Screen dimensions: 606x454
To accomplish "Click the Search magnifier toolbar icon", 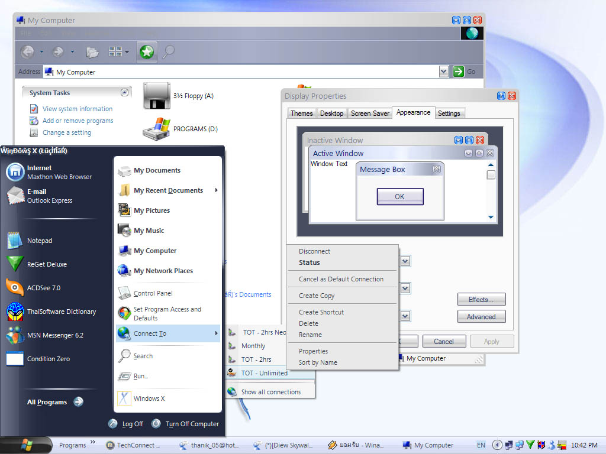I will pyautogui.click(x=169, y=52).
